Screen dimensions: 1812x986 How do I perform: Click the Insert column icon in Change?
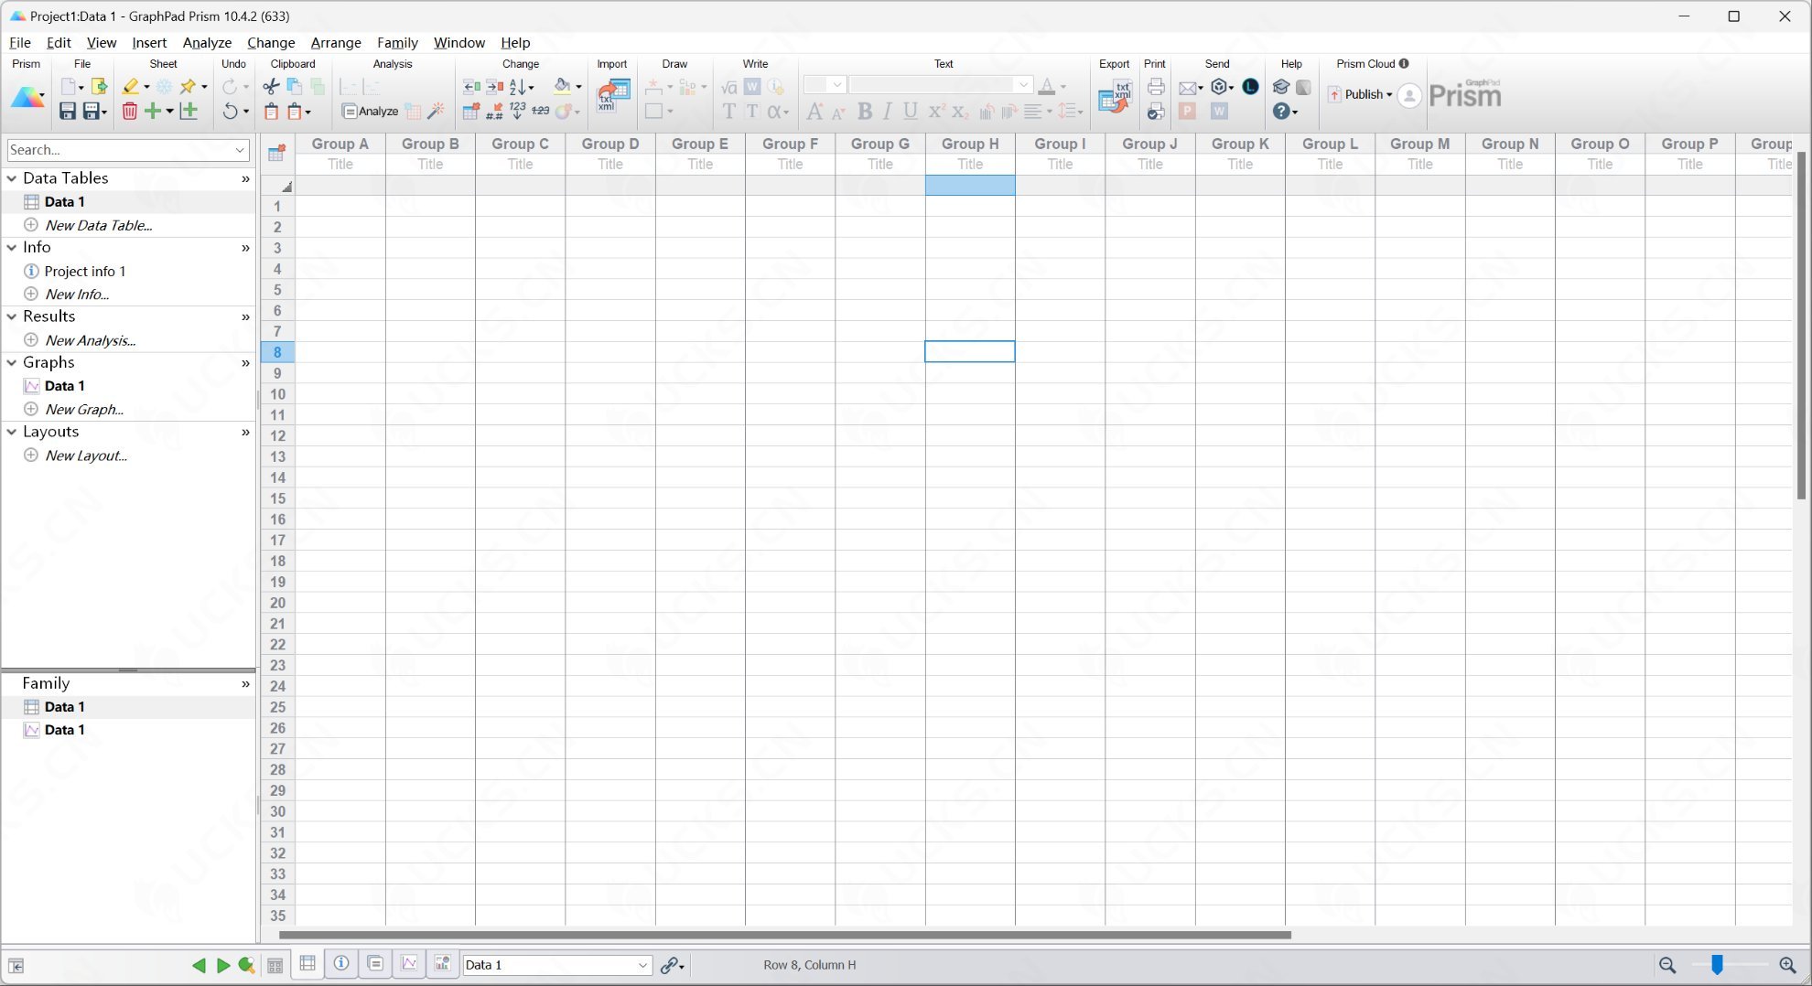pyautogui.click(x=471, y=87)
